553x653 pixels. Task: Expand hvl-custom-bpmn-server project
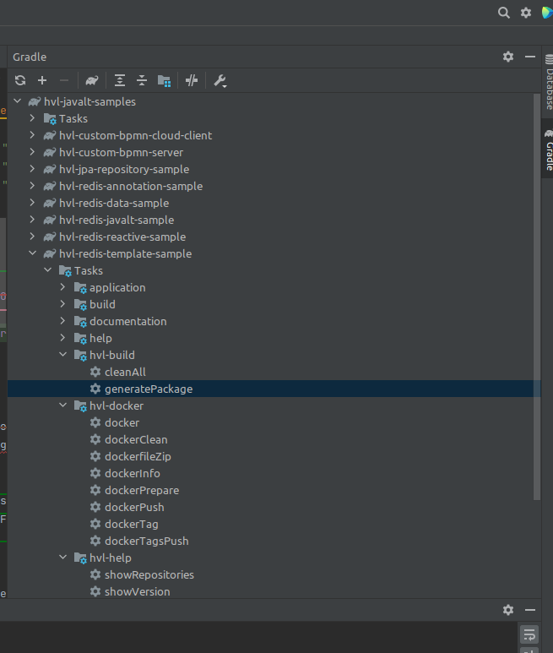point(32,152)
